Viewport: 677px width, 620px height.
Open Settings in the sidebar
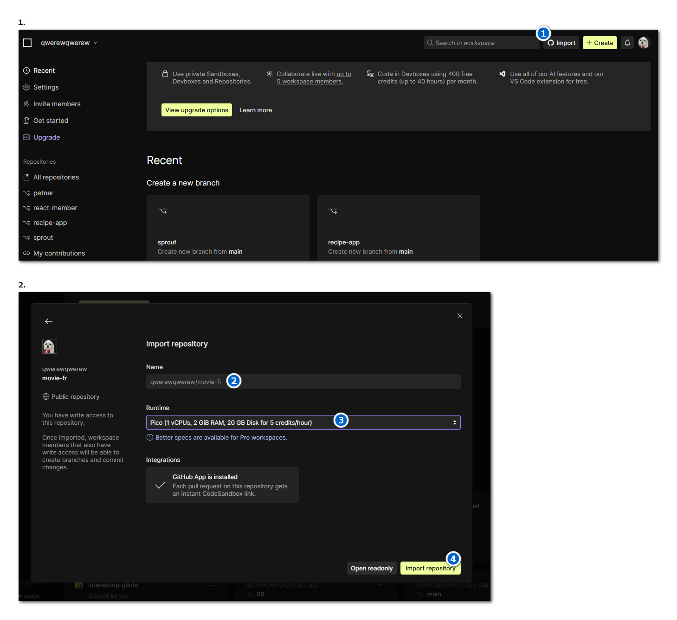45,87
